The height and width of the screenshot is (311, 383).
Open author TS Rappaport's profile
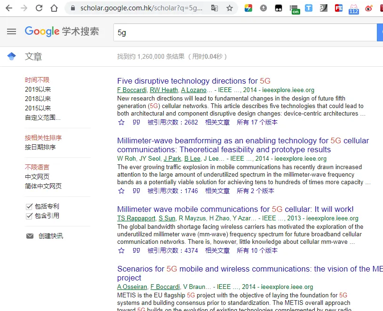(136, 218)
